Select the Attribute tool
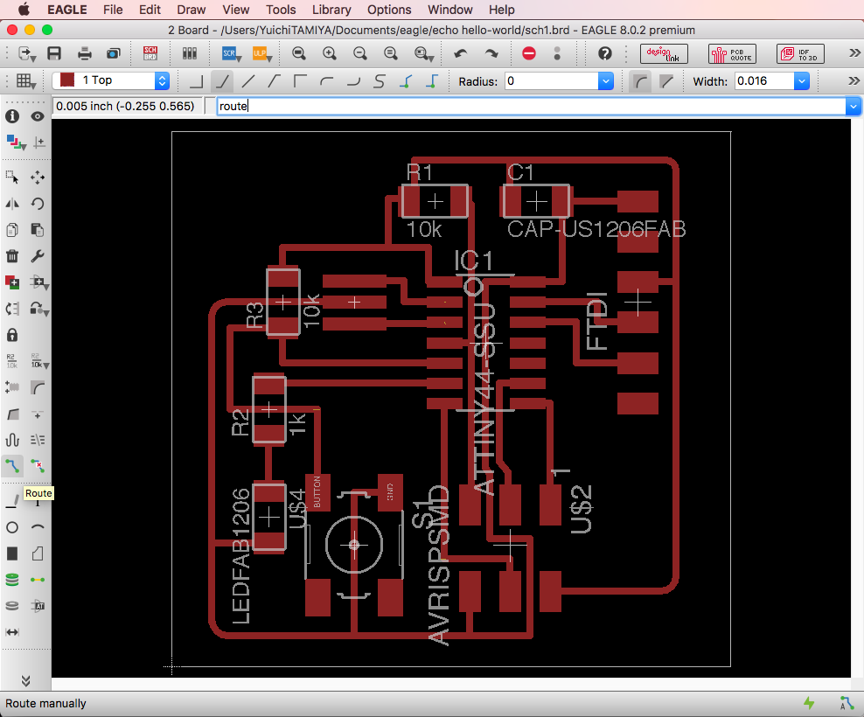The image size is (864, 717). click(x=38, y=606)
